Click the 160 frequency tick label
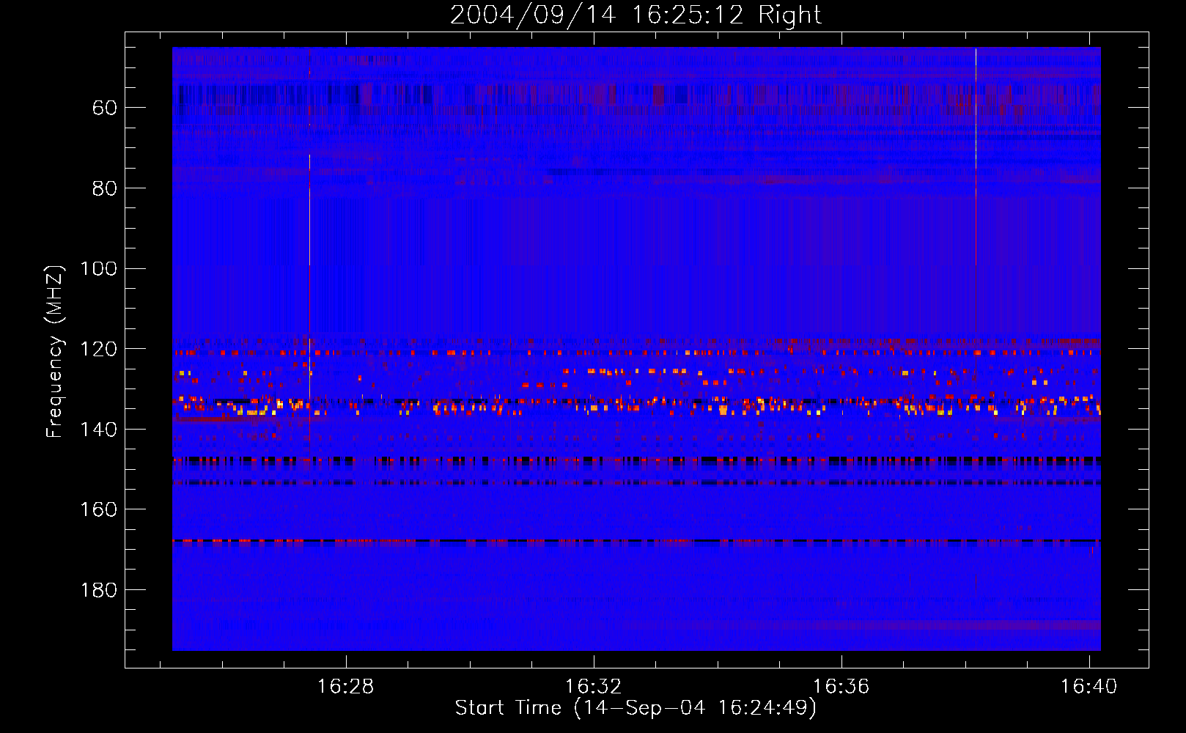 99,509
